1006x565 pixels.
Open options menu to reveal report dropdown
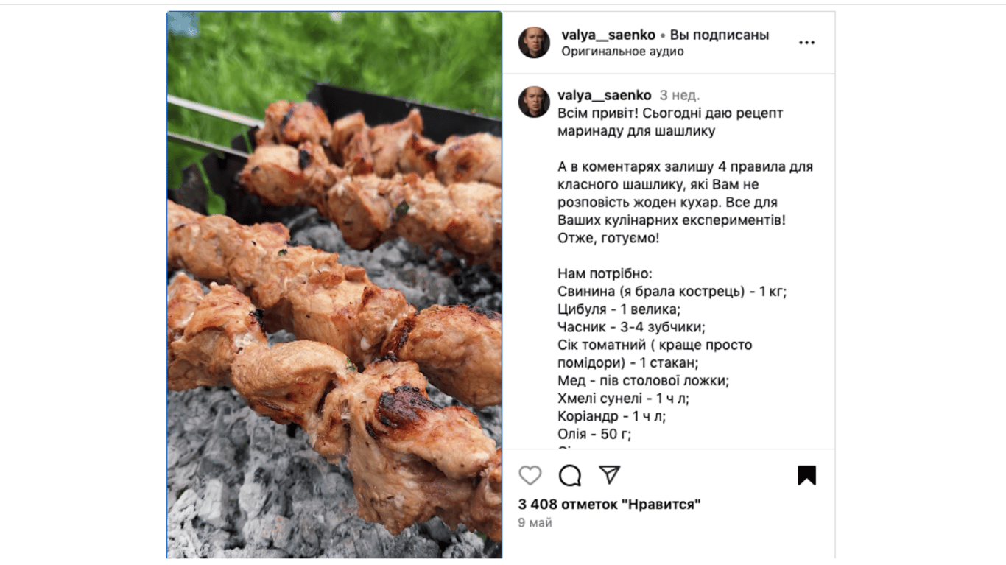pyautogui.click(x=807, y=42)
